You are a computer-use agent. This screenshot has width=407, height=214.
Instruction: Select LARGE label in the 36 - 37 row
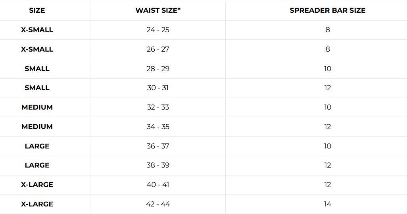[37, 146]
